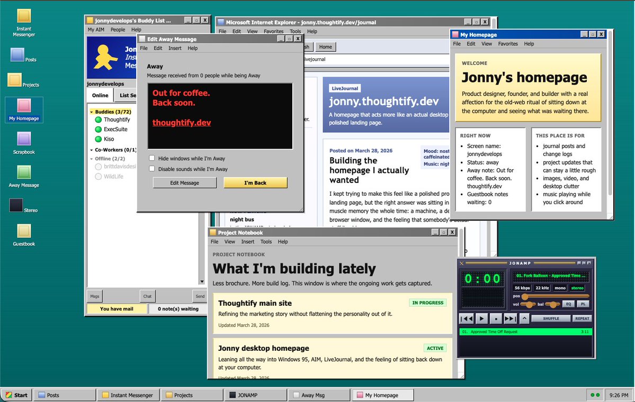
Task: Enable Hide windows while I'm Away
Action: pyautogui.click(x=151, y=158)
